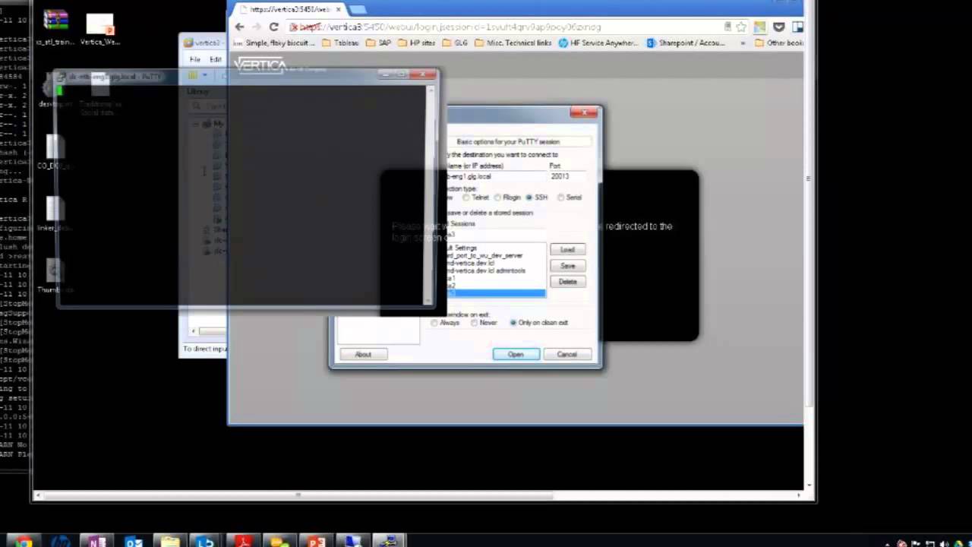The width and height of the screenshot is (972, 547).
Task: Open Lync from taskbar
Action: [206, 542]
